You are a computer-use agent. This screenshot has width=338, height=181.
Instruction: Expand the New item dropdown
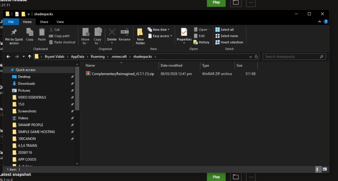(x=161, y=30)
